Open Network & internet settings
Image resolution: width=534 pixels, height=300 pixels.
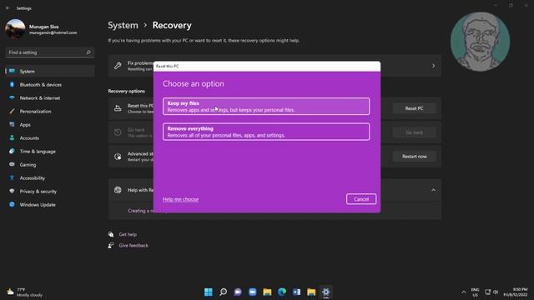coord(50,98)
